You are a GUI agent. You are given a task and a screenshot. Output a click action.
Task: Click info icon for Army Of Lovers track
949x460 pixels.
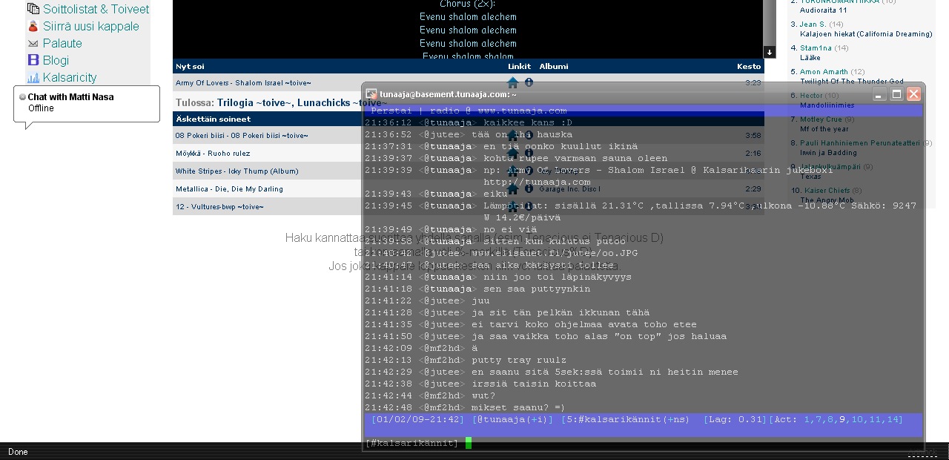pos(529,83)
